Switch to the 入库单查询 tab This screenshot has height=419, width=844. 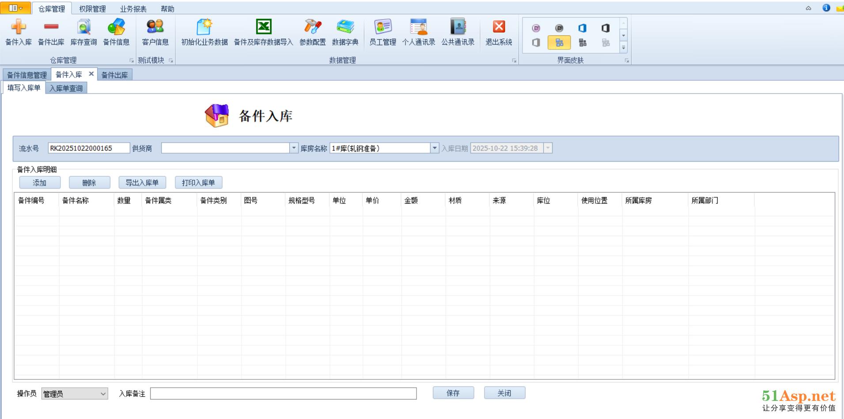(66, 88)
